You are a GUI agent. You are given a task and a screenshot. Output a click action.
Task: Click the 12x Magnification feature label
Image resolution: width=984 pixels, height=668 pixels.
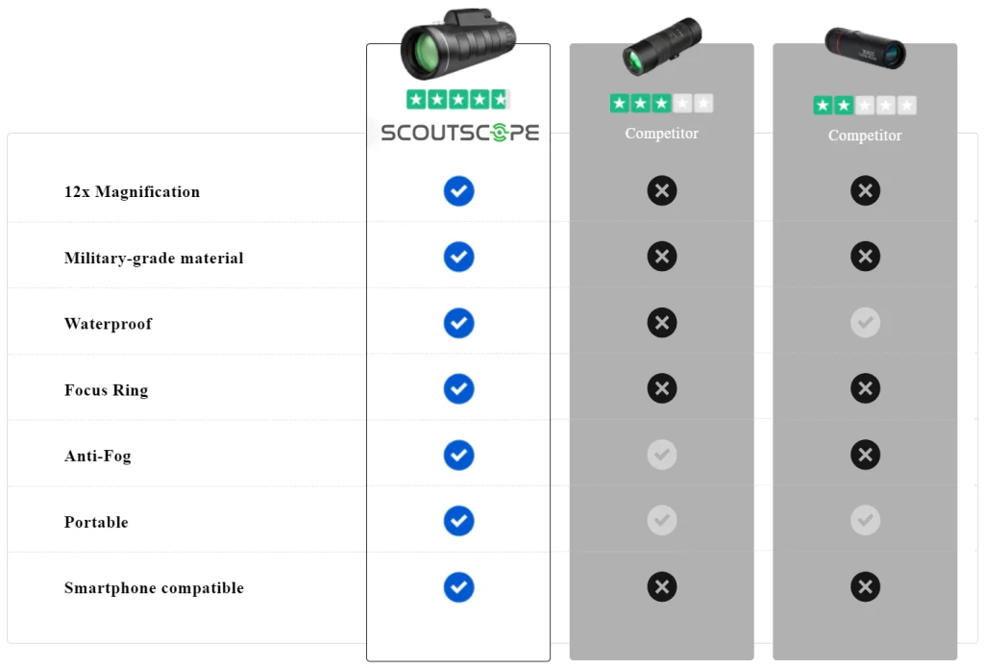point(132,191)
